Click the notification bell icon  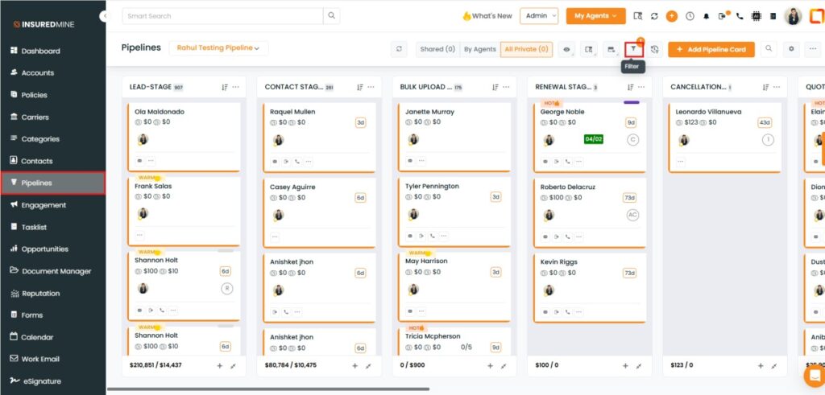[707, 16]
